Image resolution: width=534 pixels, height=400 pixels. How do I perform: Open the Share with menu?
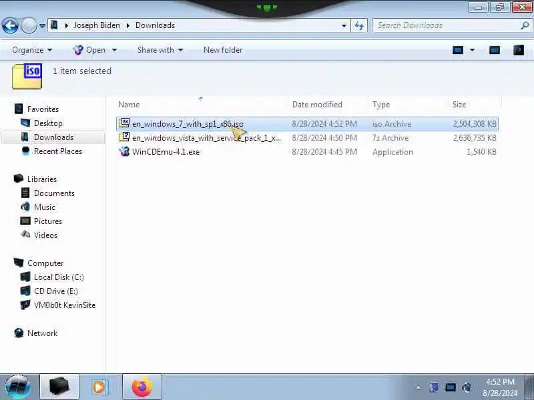160,50
